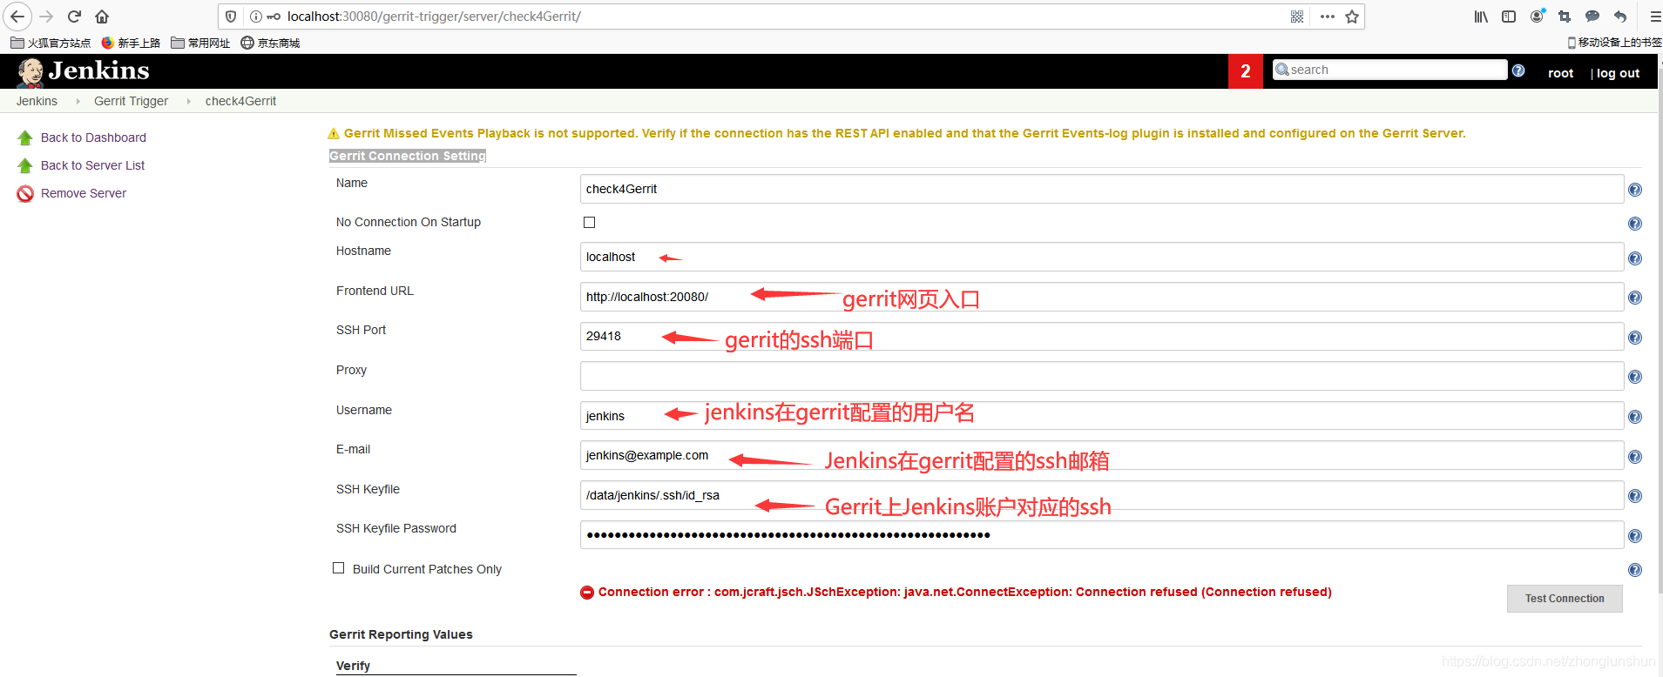Toggle No Connection On Startup checkbox
This screenshot has width=1663, height=677.
click(589, 223)
